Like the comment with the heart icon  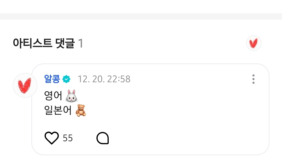click(x=52, y=138)
